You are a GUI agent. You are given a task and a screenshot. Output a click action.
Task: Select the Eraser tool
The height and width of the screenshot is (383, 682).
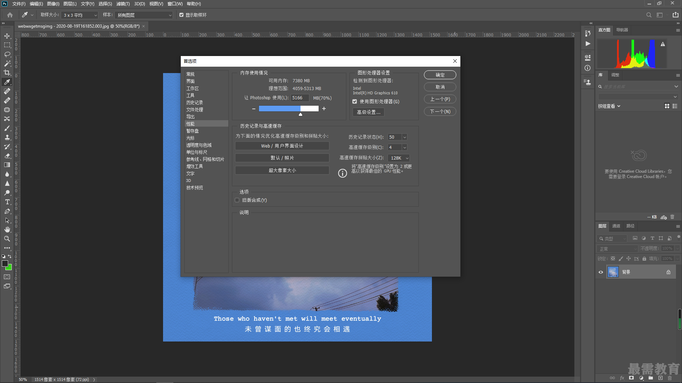(x=7, y=156)
